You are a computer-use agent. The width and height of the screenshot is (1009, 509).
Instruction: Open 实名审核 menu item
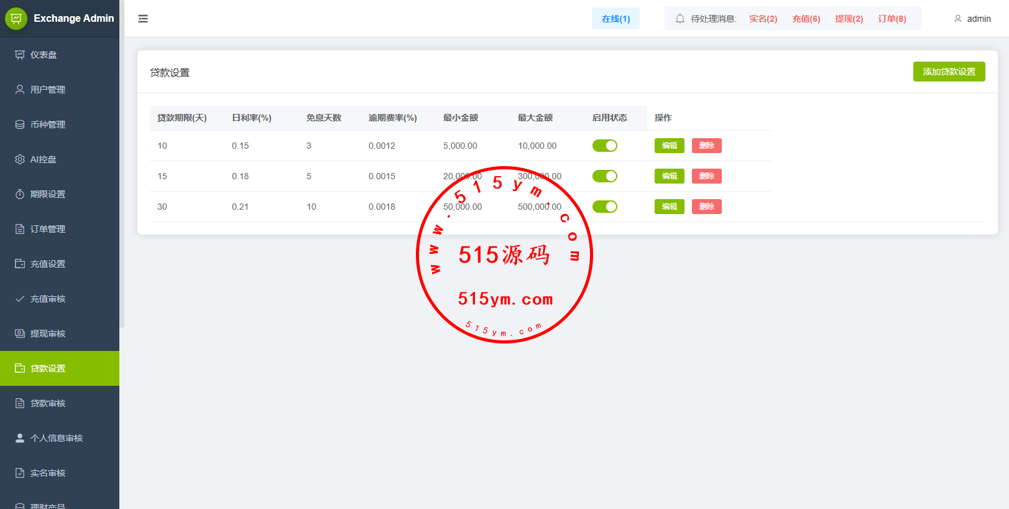(x=60, y=473)
